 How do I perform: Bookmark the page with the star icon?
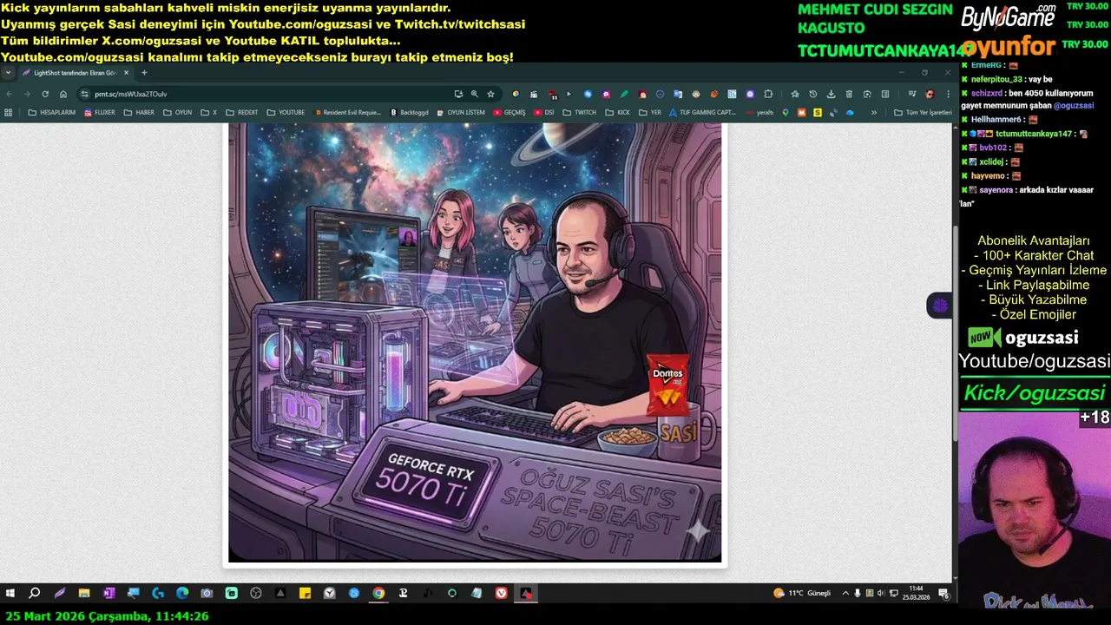(490, 94)
